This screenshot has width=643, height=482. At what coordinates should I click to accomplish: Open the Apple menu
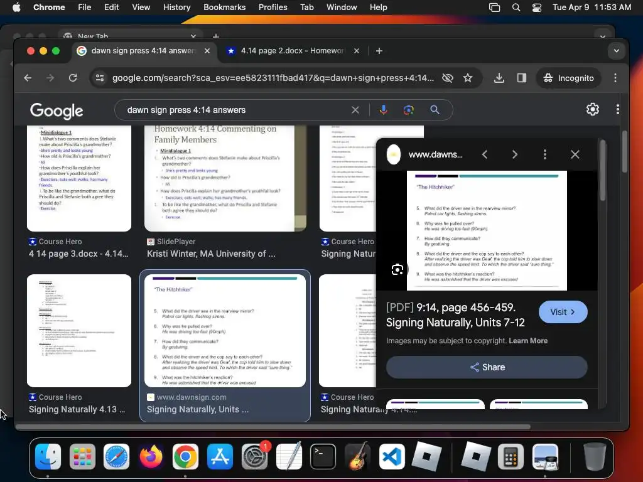coord(16,7)
